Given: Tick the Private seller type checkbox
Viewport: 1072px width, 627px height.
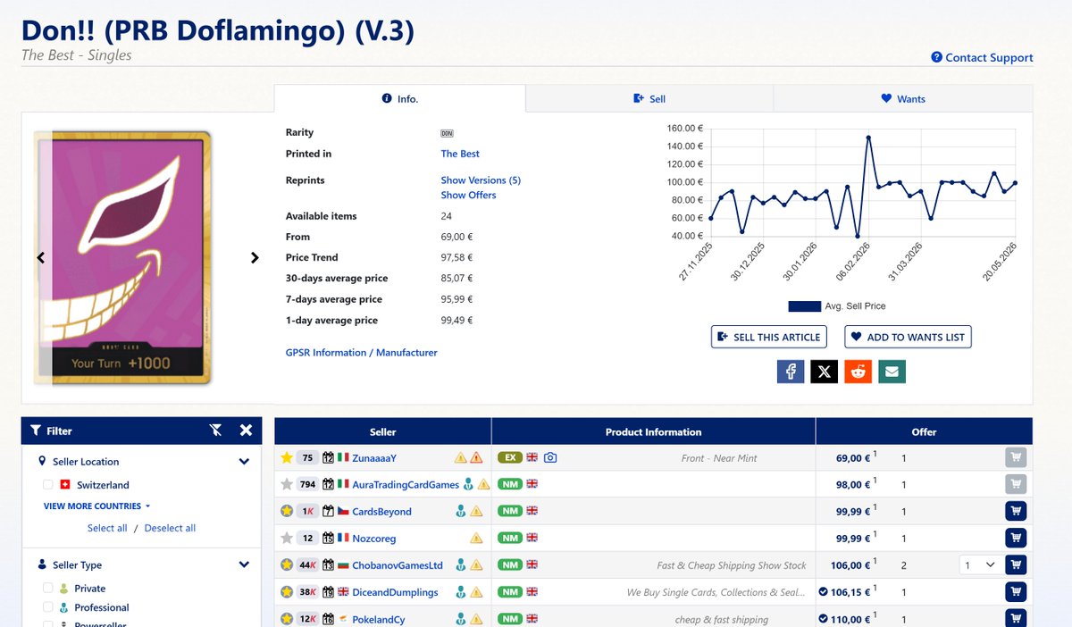Looking at the screenshot, I should point(48,589).
